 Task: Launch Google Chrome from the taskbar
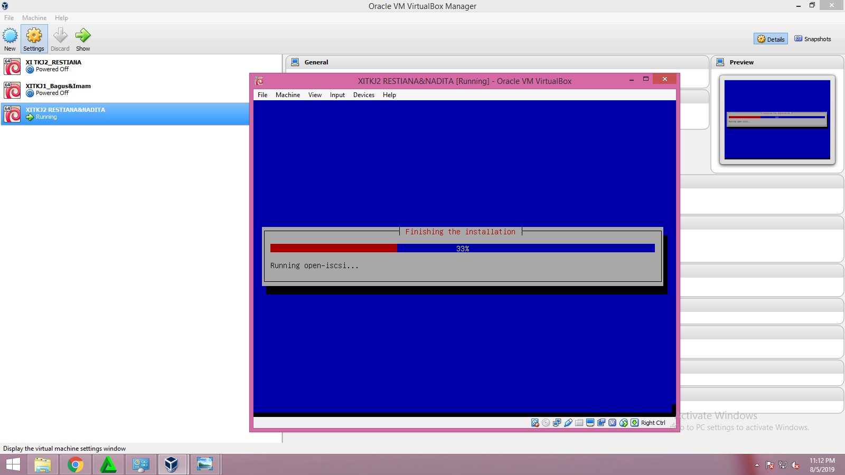point(76,464)
